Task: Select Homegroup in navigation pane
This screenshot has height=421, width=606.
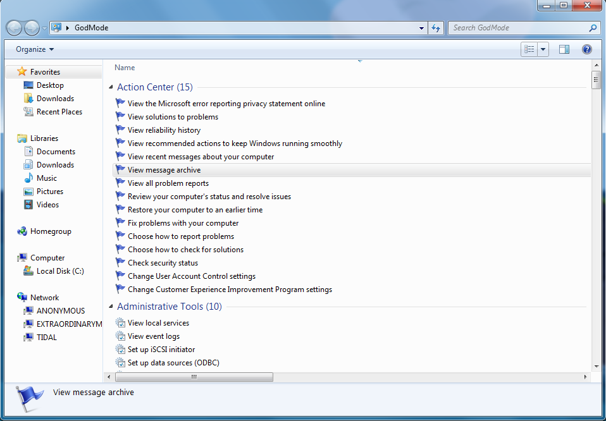Action: 51,231
